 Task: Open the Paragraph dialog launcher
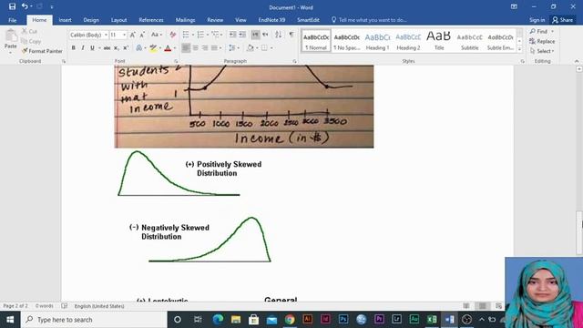(x=294, y=61)
